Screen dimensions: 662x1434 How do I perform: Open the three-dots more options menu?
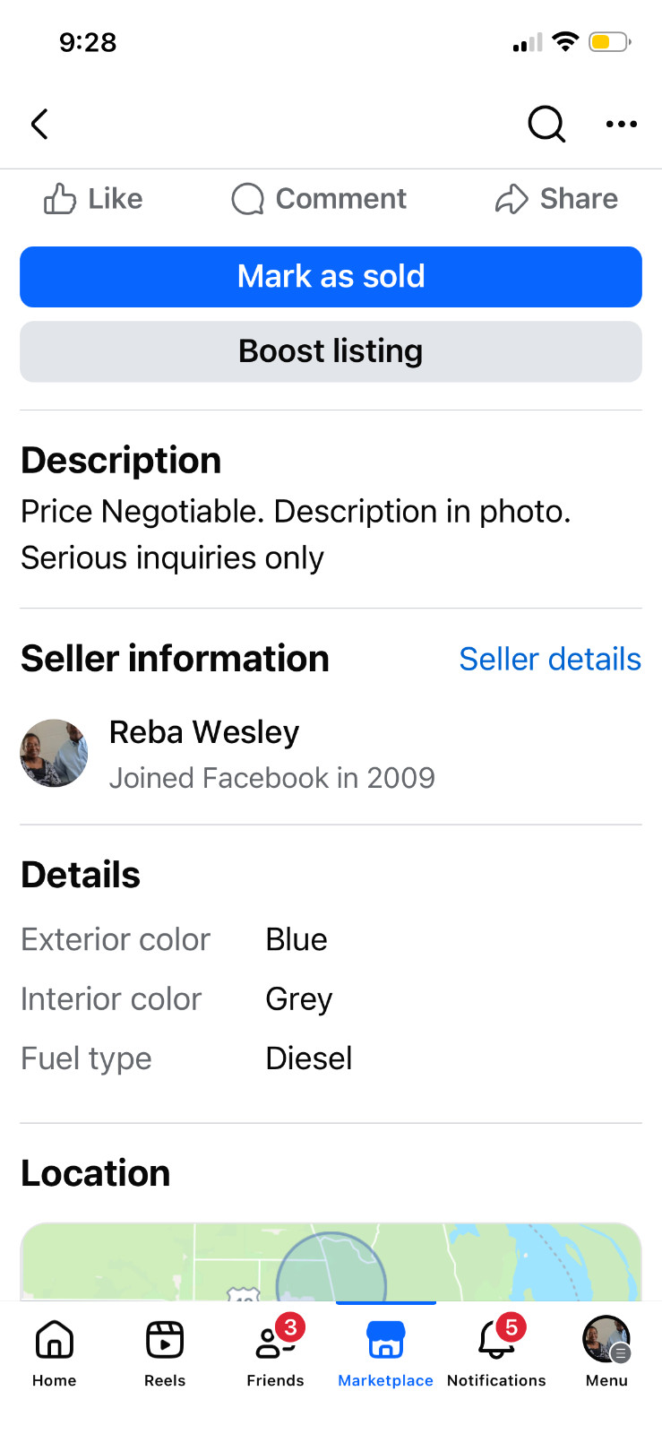point(622,124)
